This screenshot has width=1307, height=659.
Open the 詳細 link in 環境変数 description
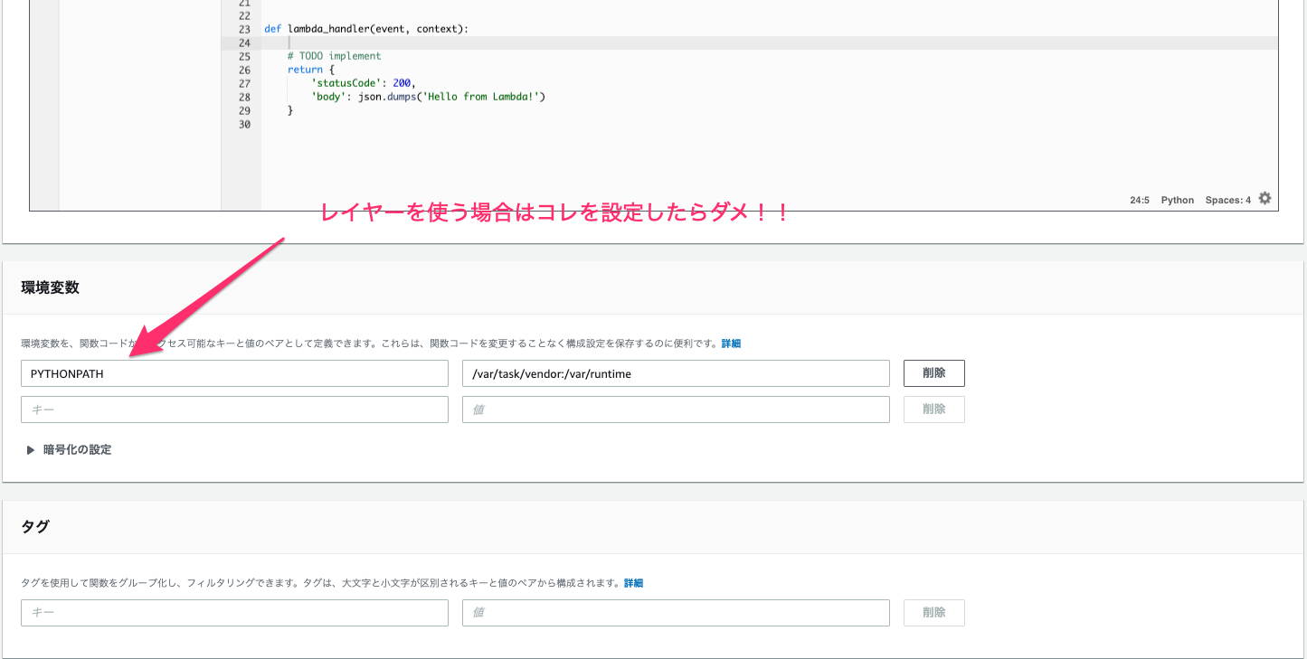[x=731, y=344]
